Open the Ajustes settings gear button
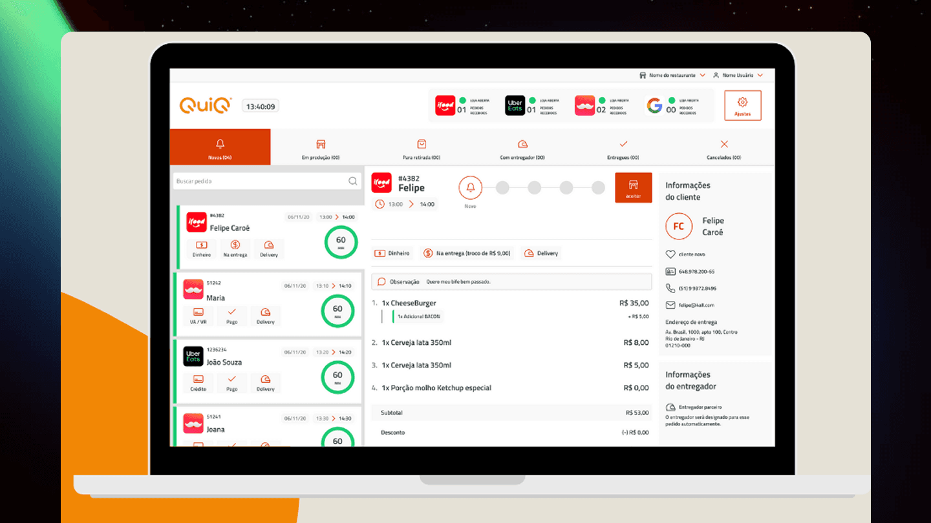Image resolution: width=931 pixels, height=523 pixels. pyautogui.click(x=742, y=105)
